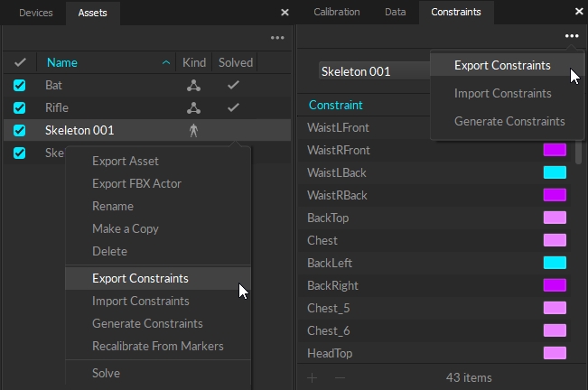This screenshot has width=588, height=390.
Task: Switch to the Calibration tab
Action: [x=336, y=13]
